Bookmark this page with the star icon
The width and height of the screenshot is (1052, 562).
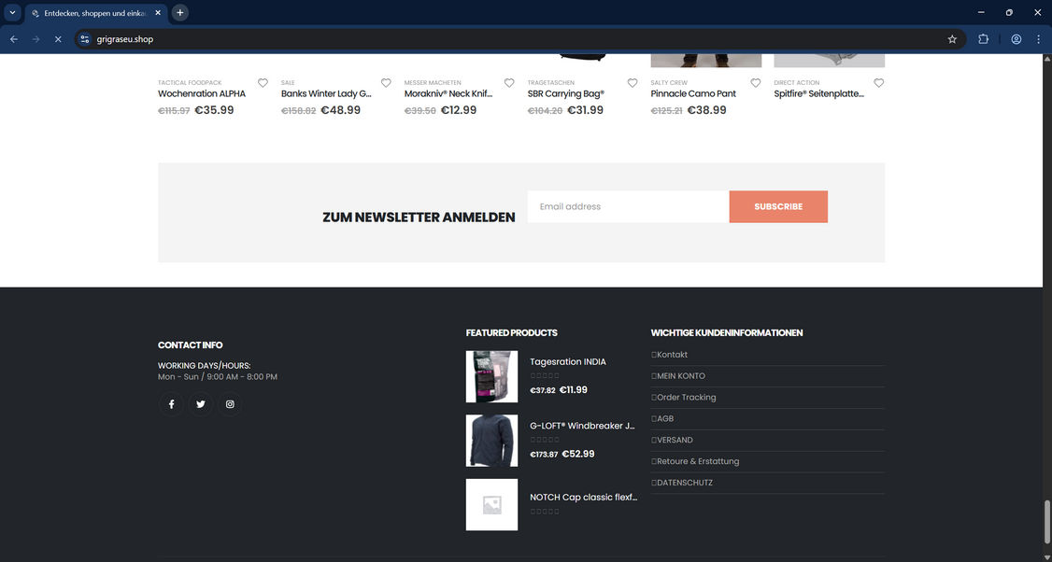[951, 39]
